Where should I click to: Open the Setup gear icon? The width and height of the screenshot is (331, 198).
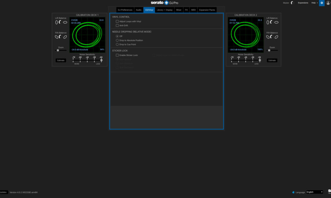[x=321, y=3]
